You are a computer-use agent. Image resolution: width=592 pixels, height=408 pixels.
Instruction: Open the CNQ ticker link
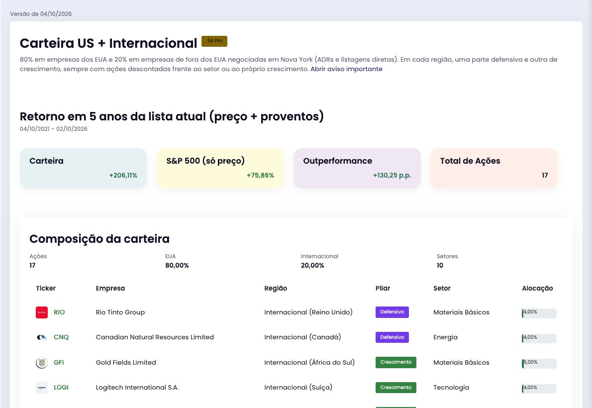[x=61, y=337]
